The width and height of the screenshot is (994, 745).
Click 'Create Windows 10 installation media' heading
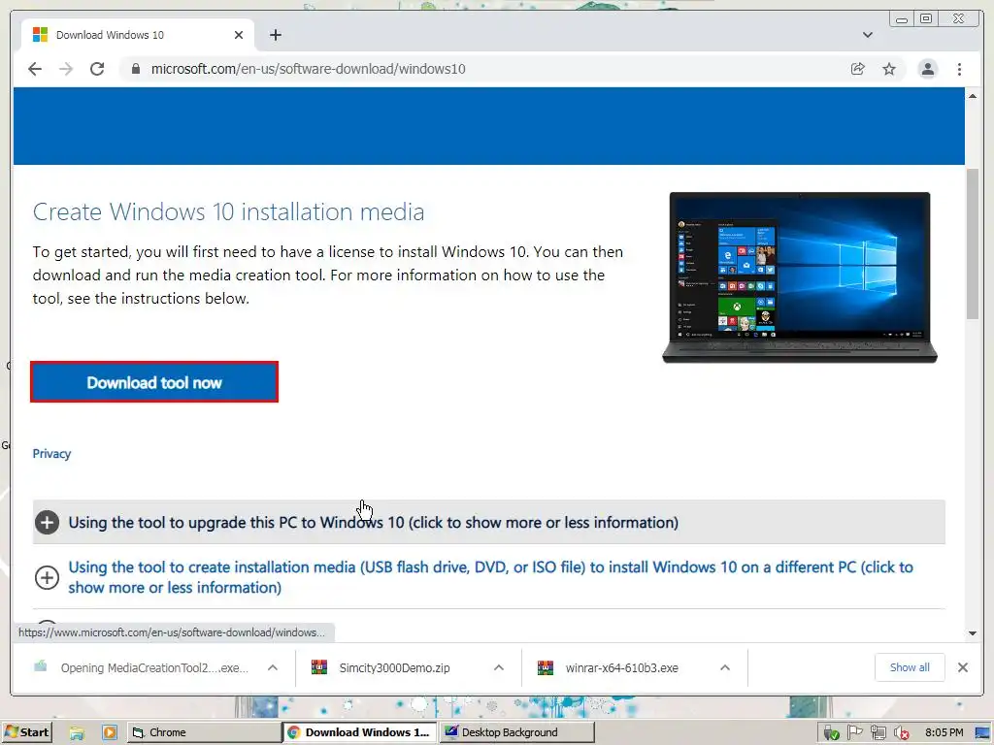[x=228, y=211]
